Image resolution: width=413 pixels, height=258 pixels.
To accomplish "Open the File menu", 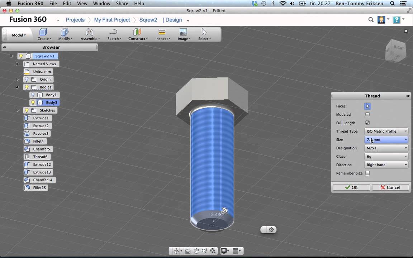I will point(53,4).
